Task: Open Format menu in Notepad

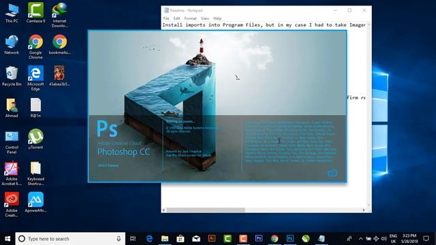Action: point(190,18)
